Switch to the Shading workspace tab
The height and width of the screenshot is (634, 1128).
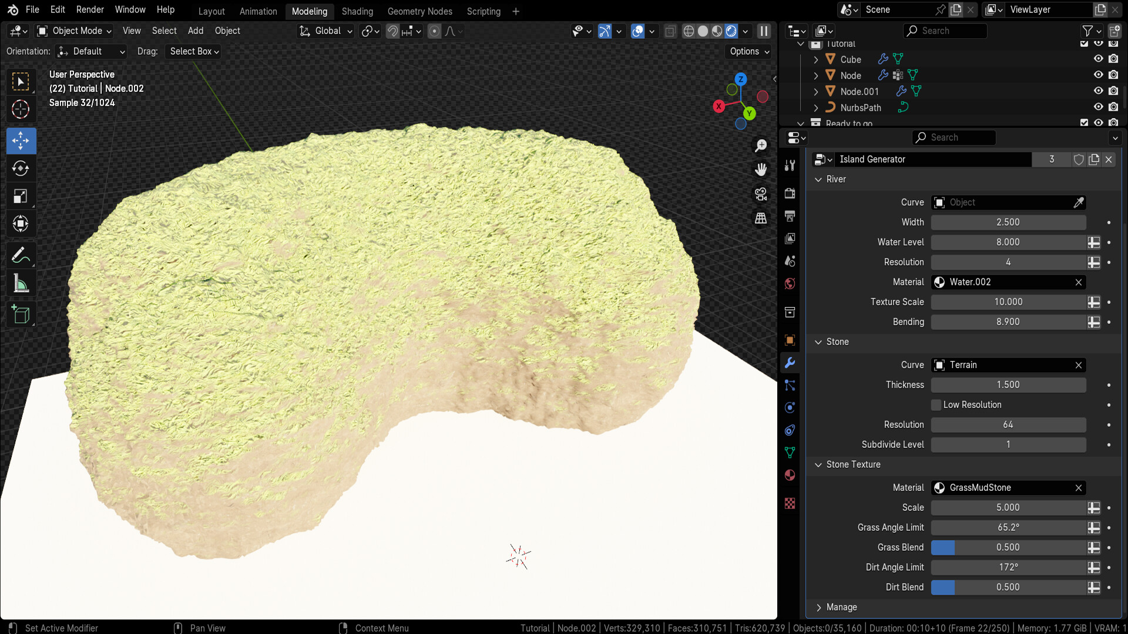357,11
